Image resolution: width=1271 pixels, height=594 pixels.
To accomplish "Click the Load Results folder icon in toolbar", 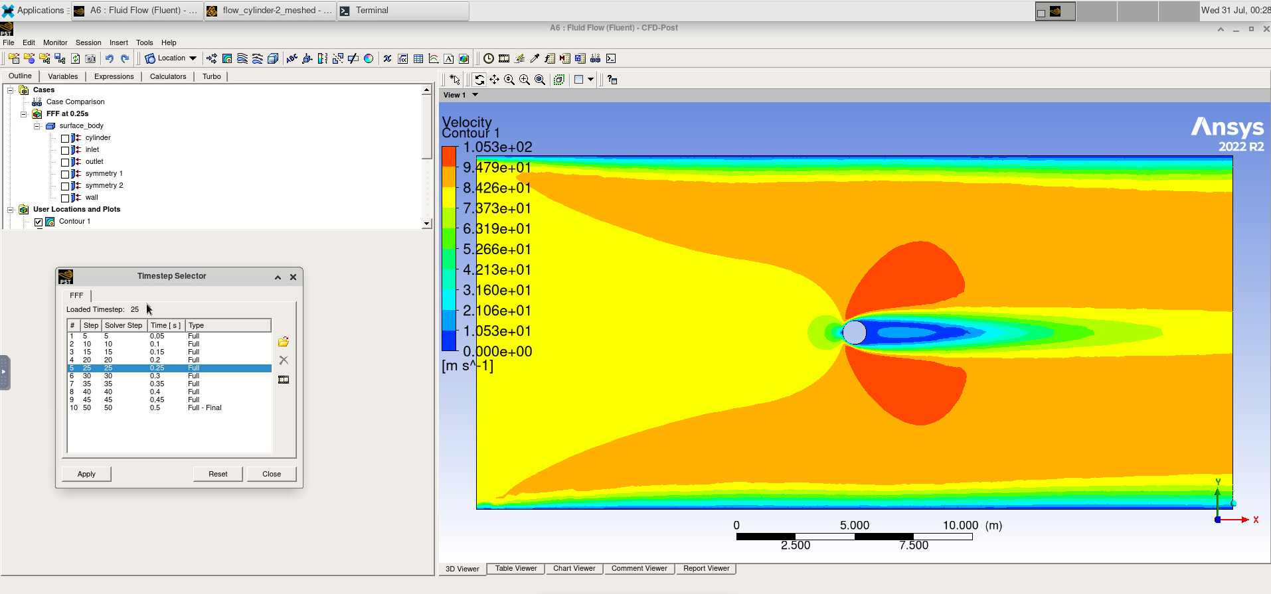I will click(x=14, y=58).
